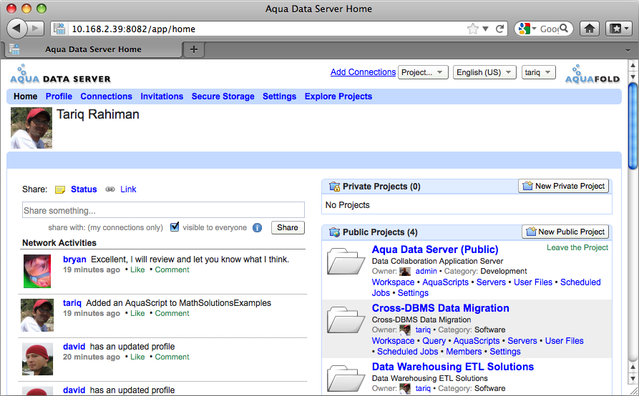Open the Aqua Data Server (Public) project title

pyautogui.click(x=435, y=249)
